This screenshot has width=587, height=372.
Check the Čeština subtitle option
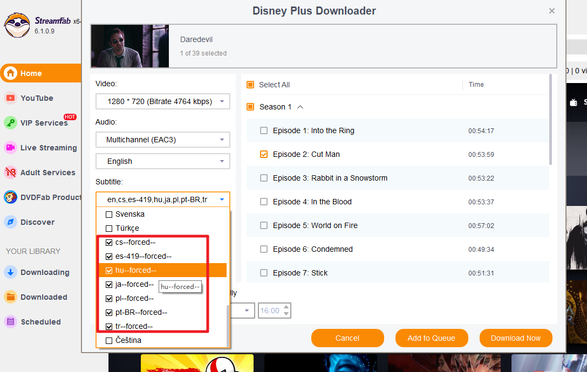click(x=109, y=341)
